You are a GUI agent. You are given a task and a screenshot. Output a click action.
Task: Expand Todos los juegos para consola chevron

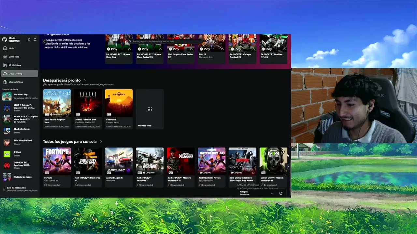point(101,142)
